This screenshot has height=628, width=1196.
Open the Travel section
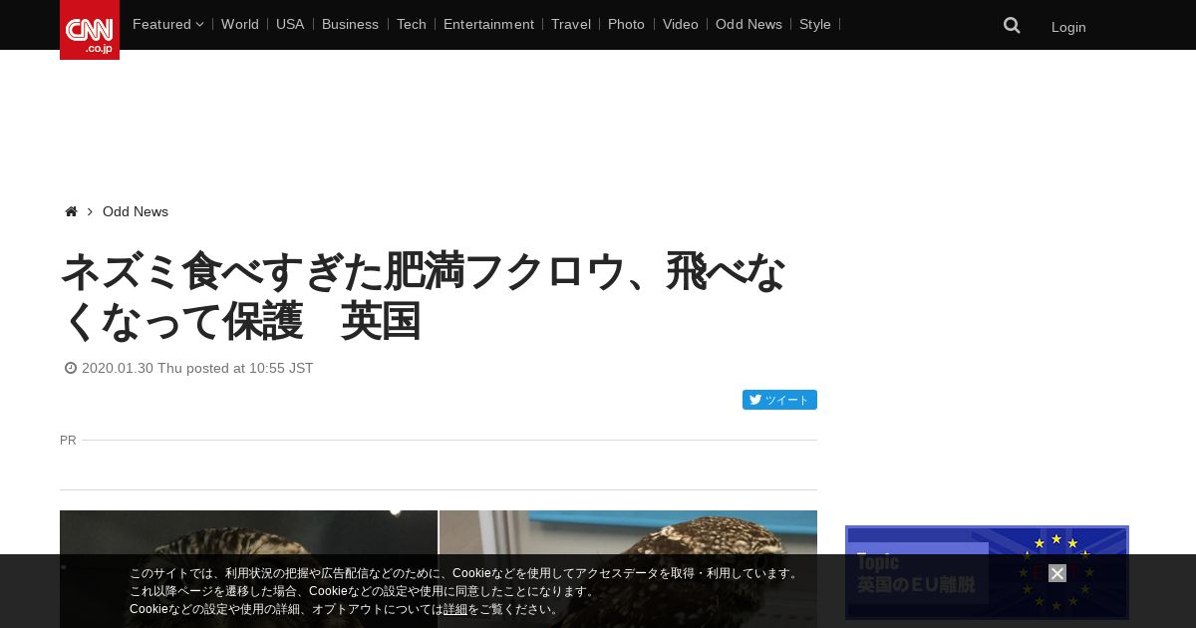coord(571,24)
